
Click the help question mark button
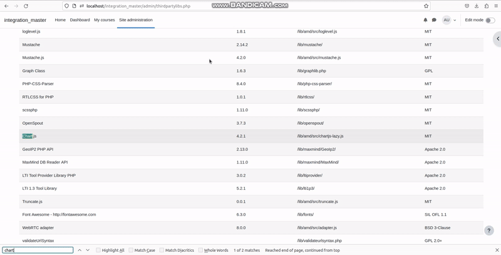click(x=489, y=231)
